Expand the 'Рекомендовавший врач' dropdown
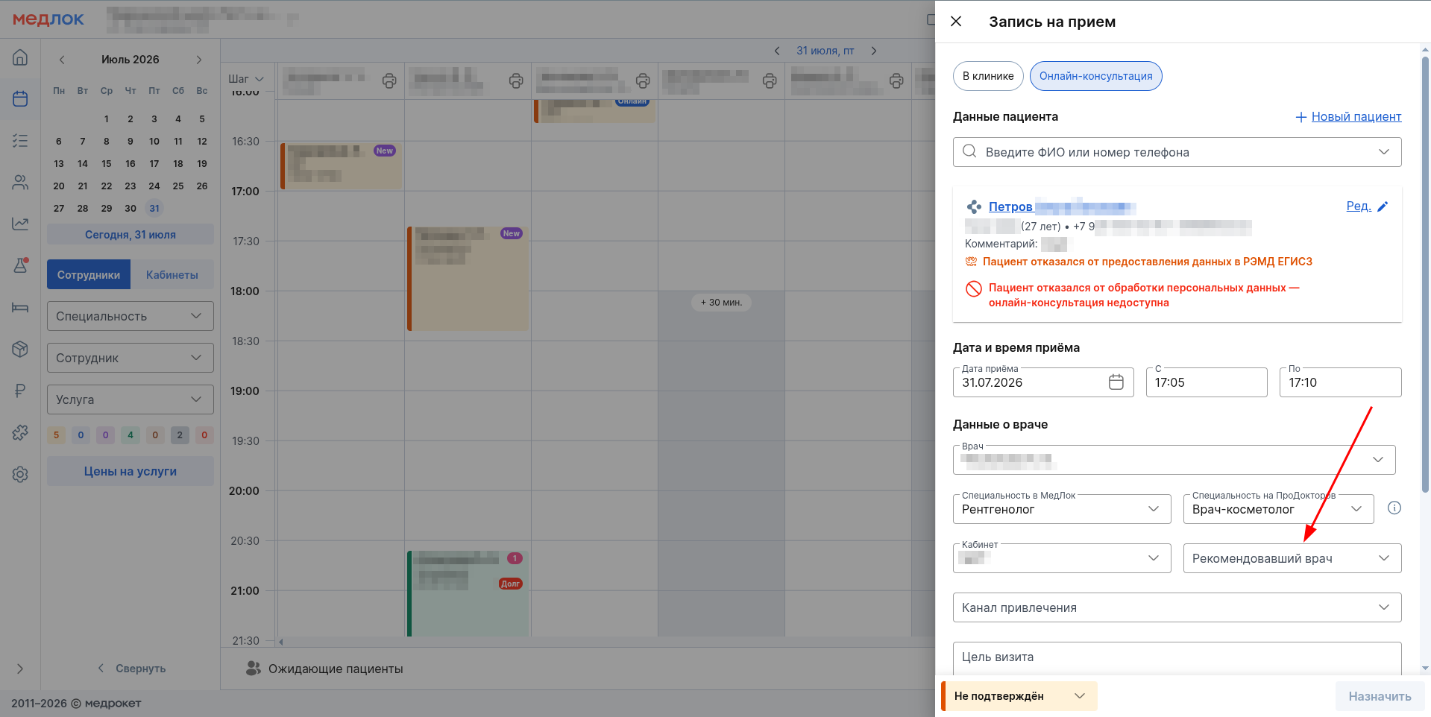The height and width of the screenshot is (717, 1431). (x=1292, y=558)
